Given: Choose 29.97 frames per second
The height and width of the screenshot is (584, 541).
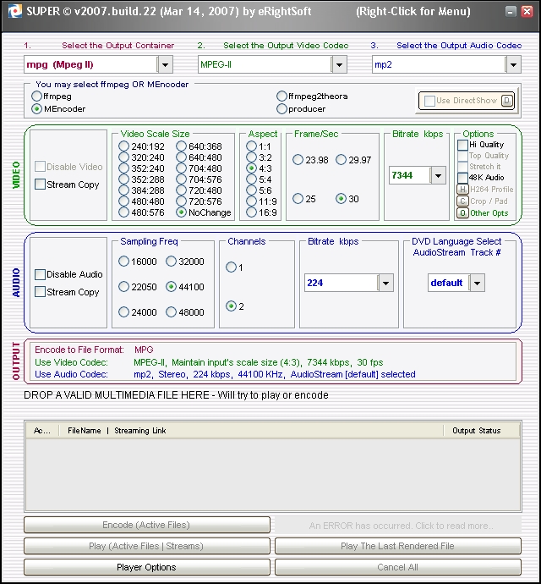Looking at the screenshot, I should pos(341,160).
